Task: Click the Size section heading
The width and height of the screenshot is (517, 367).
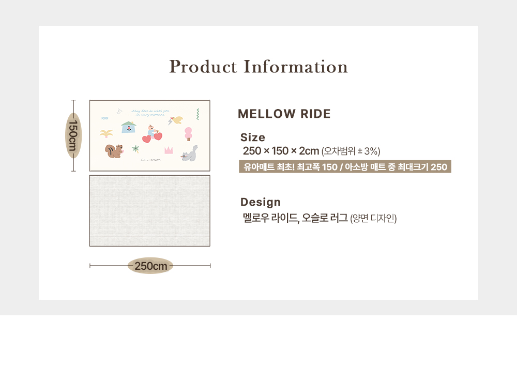Action: coord(253,137)
